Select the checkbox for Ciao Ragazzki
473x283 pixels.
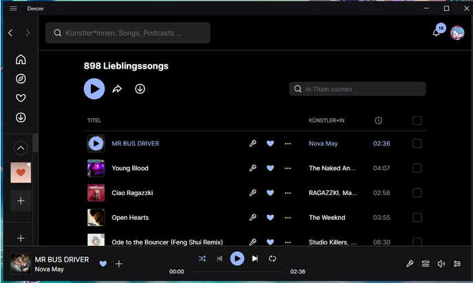tap(417, 193)
